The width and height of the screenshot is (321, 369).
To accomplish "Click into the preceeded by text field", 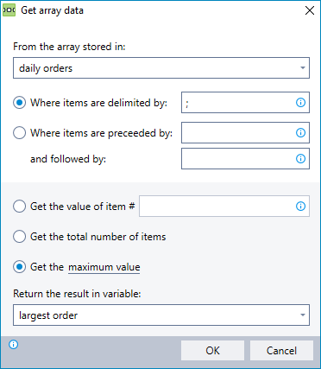I will 245,132.
